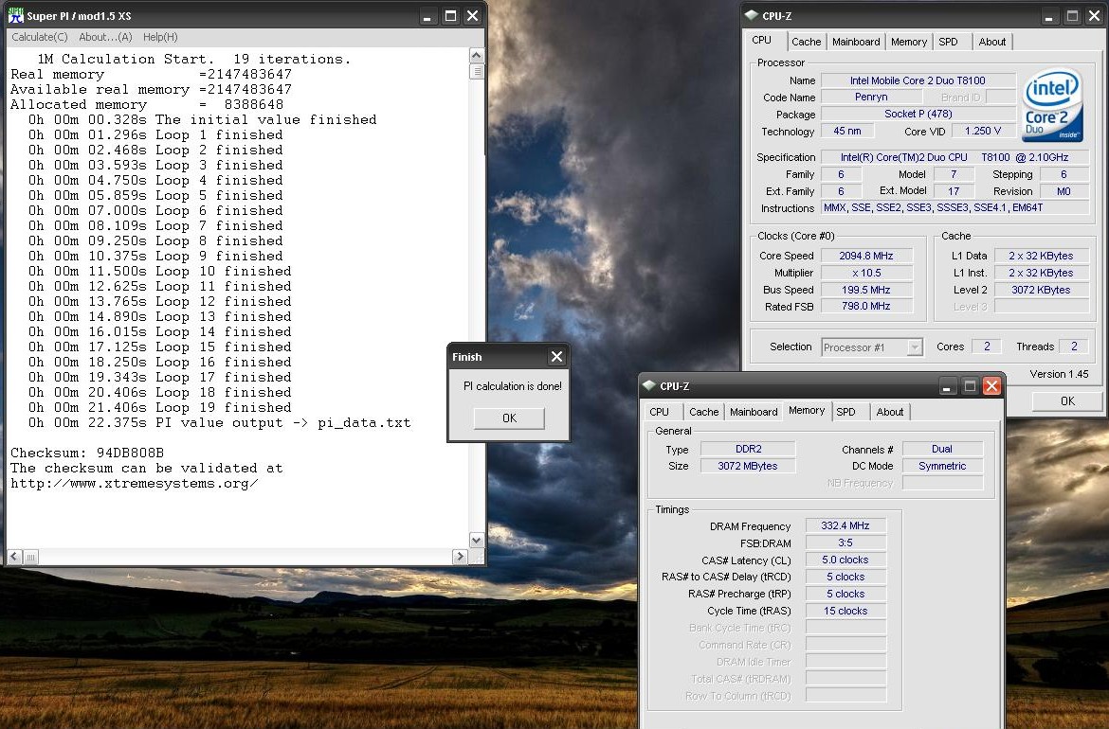Click the FSB:DRAM value 3:5
1109x729 pixels.
tap(845, 542)
